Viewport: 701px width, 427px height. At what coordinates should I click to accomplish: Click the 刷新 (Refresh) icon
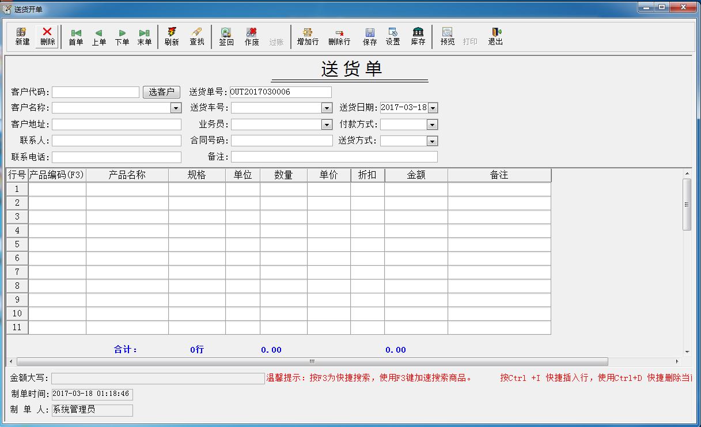(172, 37)
